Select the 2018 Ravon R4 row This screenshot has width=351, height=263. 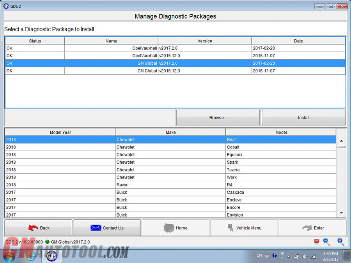[x=170, y=185]
